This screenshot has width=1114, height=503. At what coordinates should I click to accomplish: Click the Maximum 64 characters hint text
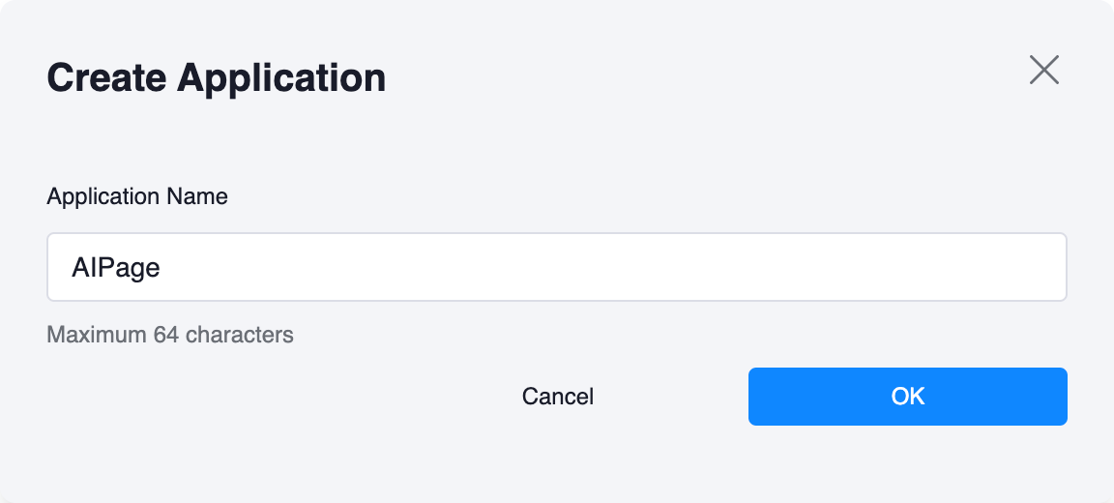coord(170,336)
